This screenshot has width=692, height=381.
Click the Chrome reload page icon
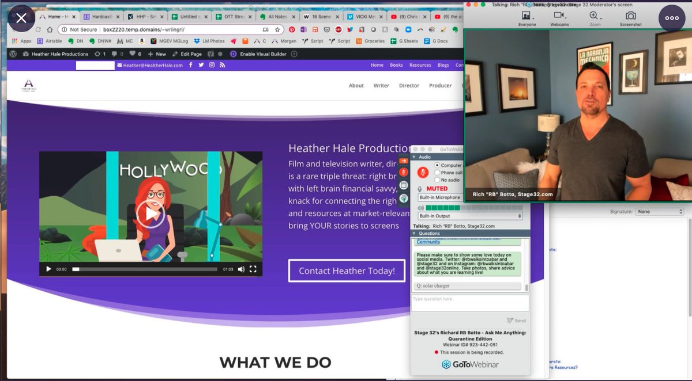pyautogui.click(x=38, y=29)
